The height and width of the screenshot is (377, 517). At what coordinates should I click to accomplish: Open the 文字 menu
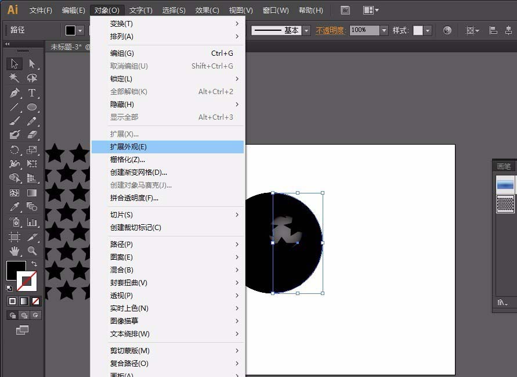pos(142,10)
